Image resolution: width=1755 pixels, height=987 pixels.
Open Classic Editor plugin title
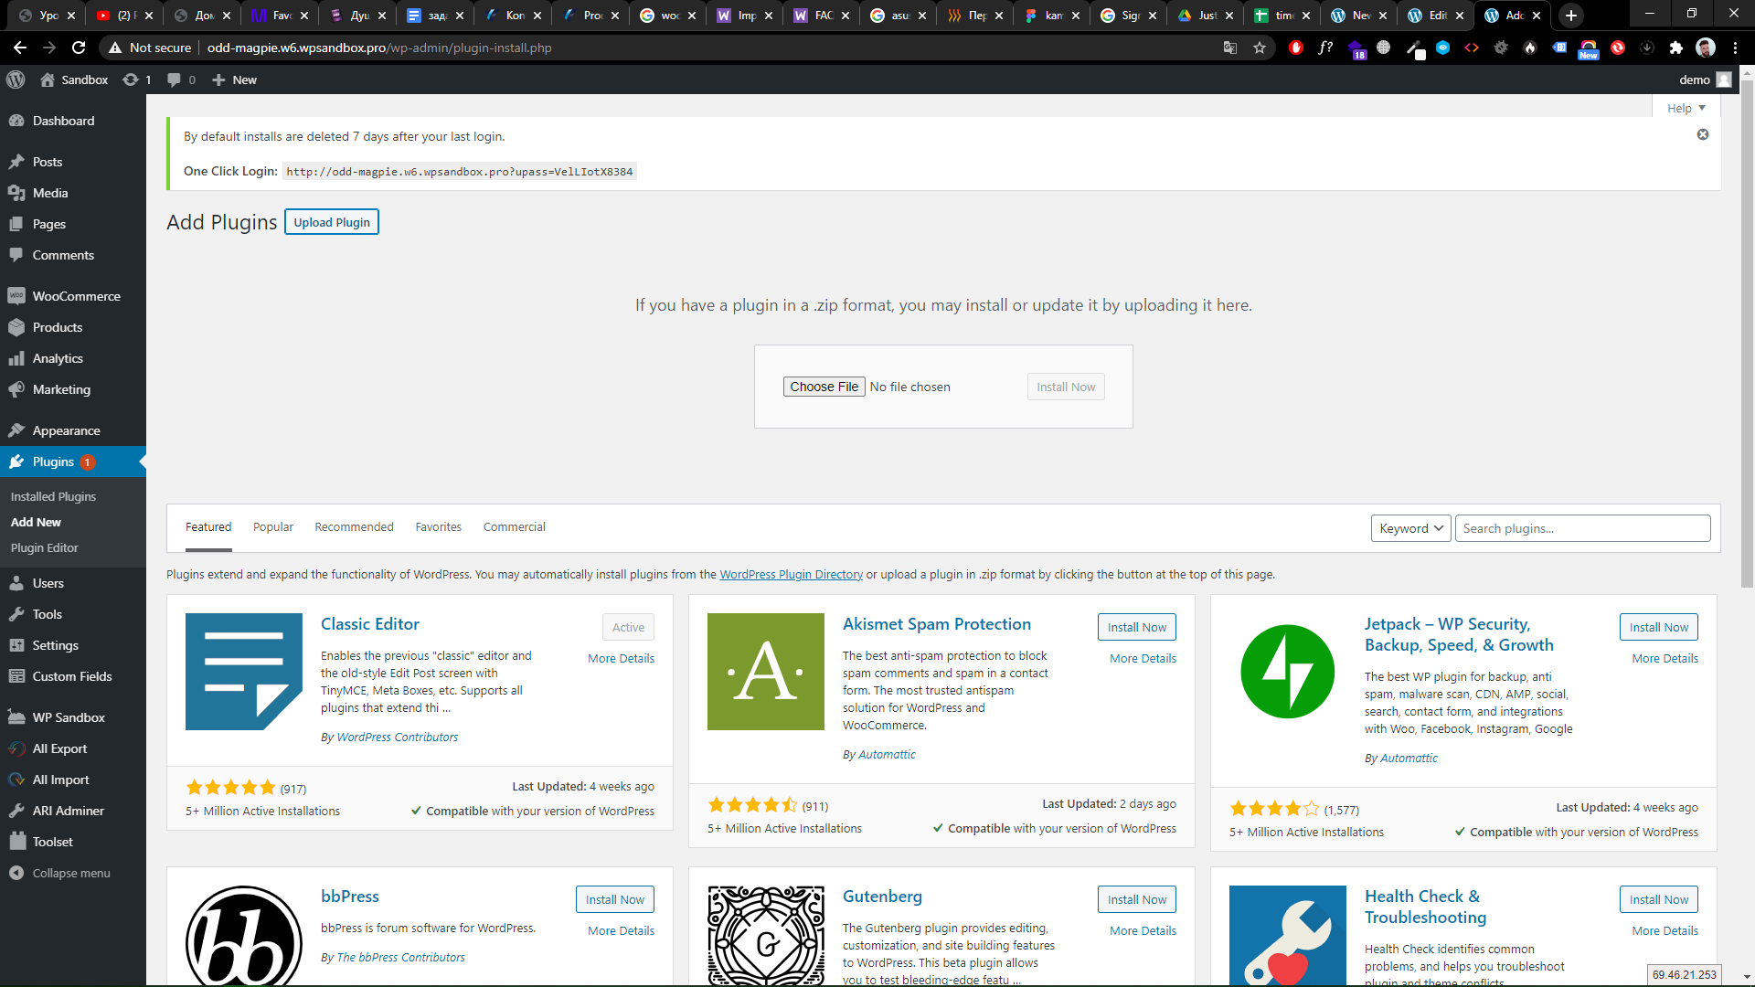[370, 624]
